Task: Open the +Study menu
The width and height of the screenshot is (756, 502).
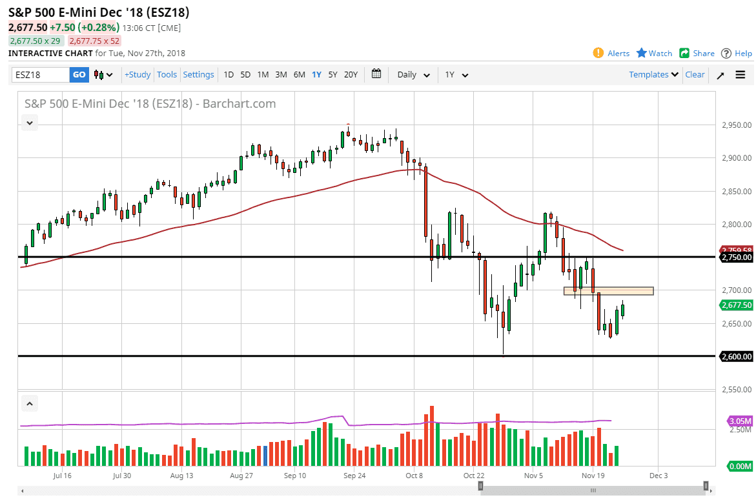Action: click(x=138, y=75)
